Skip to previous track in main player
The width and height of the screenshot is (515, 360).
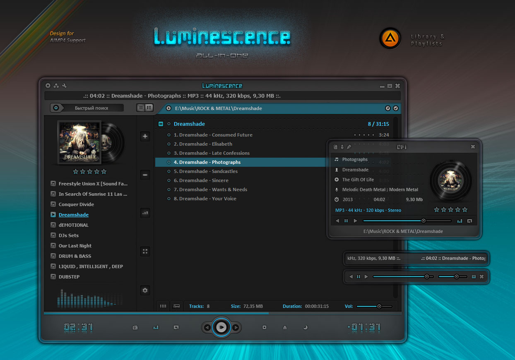pos(207,328)
